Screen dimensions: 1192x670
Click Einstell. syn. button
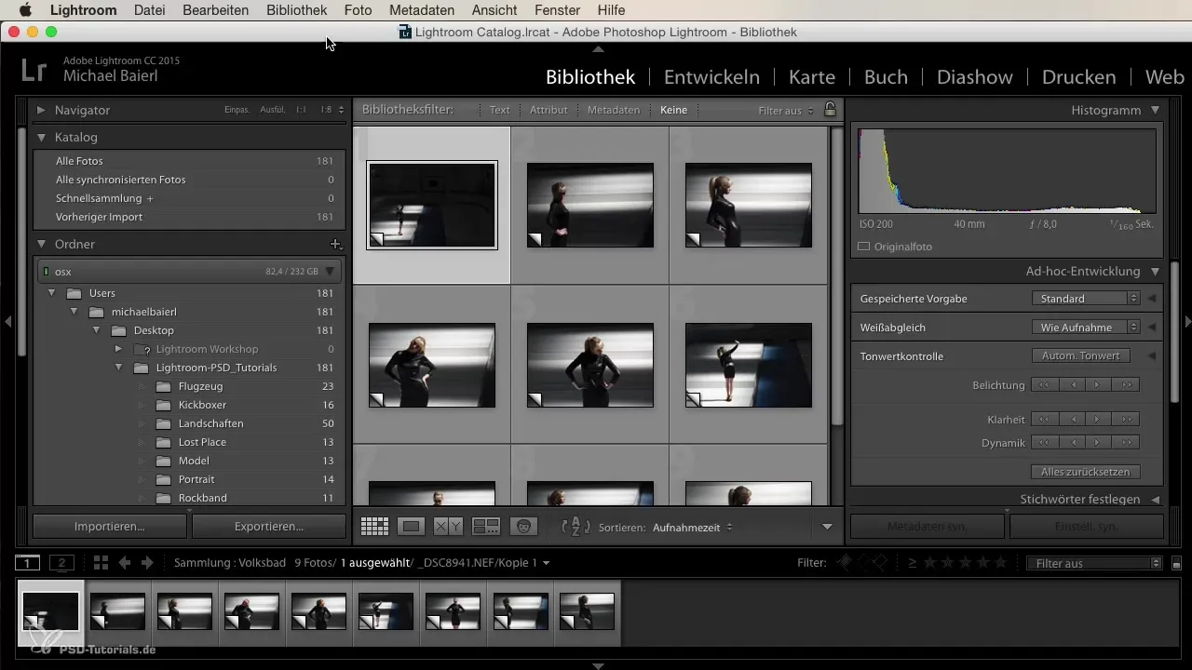pyautogui.click(x=1087, y=527)
